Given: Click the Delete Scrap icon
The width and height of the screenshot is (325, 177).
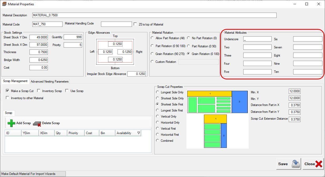Looking at the screenshot, I should [x=37, y=123].
